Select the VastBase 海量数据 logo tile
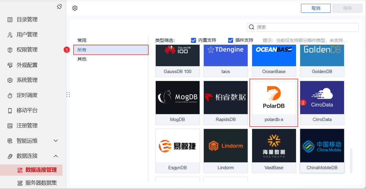Viewport: 366px width, 189px height. pyautogui.click(x=274, y=146)
